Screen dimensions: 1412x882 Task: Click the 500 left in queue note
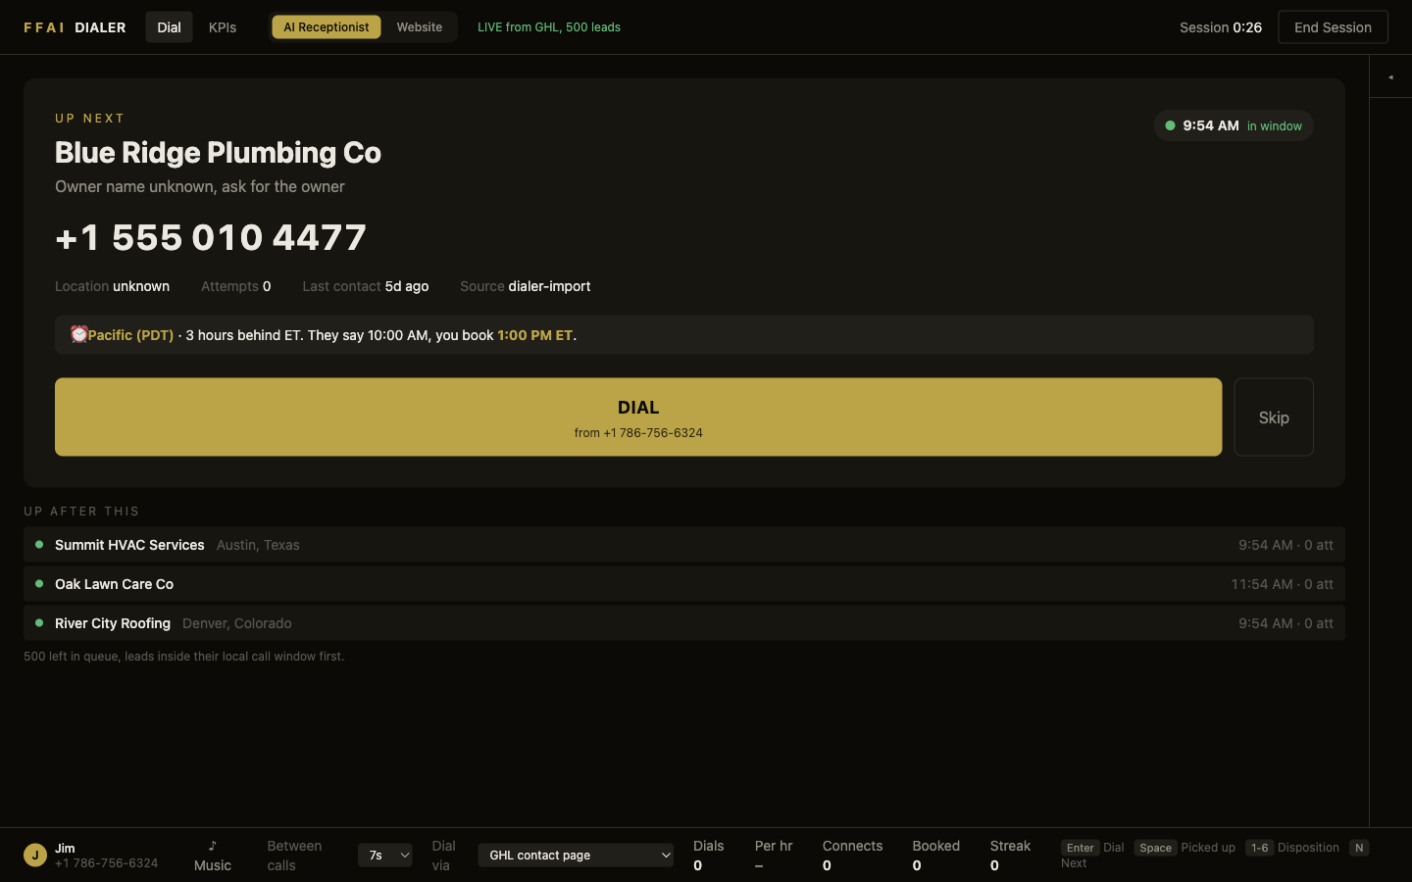point(184,657)
